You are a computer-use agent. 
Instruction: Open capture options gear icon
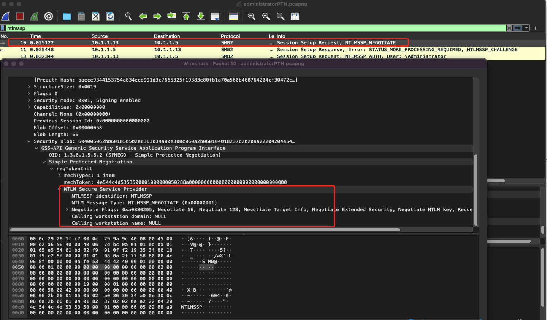pyautogui.click(x=49, y=16)
